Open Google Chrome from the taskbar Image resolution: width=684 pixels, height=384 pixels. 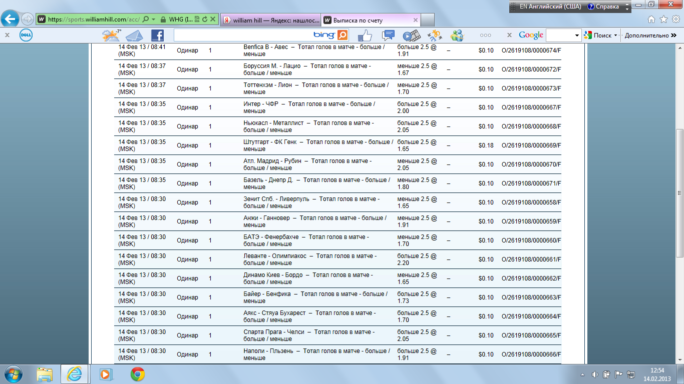point(138,374)
